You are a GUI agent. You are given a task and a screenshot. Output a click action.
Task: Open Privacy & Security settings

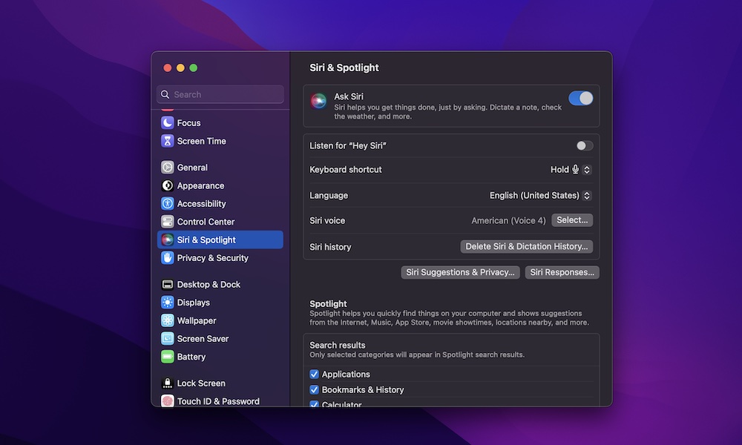coord(220,258)
